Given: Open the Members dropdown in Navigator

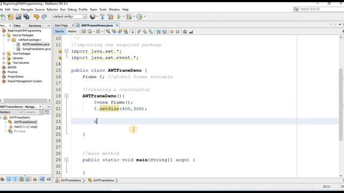Looking at the screenshot, I should (x=11, y=112).
